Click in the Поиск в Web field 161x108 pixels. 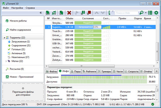(126, 13)
